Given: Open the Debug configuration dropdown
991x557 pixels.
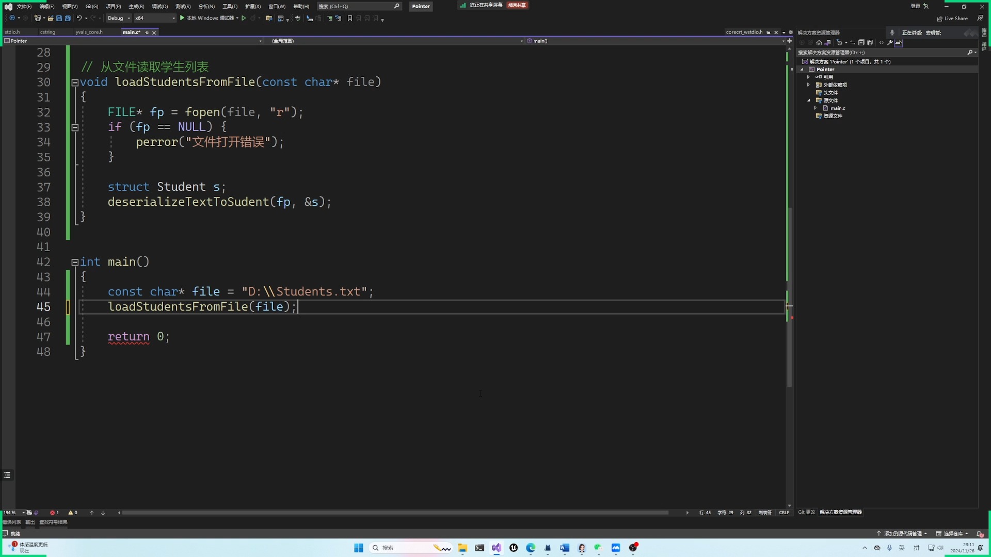Looking at the screenshot, I should coord(119,18).
